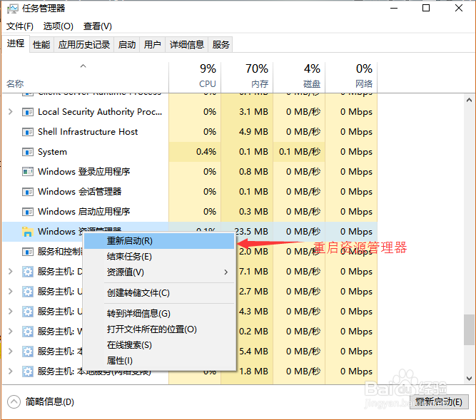This screenshot has width=476, height=420.
Task: Click the Windows 会话管理器 icon
Action: click(28, 192)
